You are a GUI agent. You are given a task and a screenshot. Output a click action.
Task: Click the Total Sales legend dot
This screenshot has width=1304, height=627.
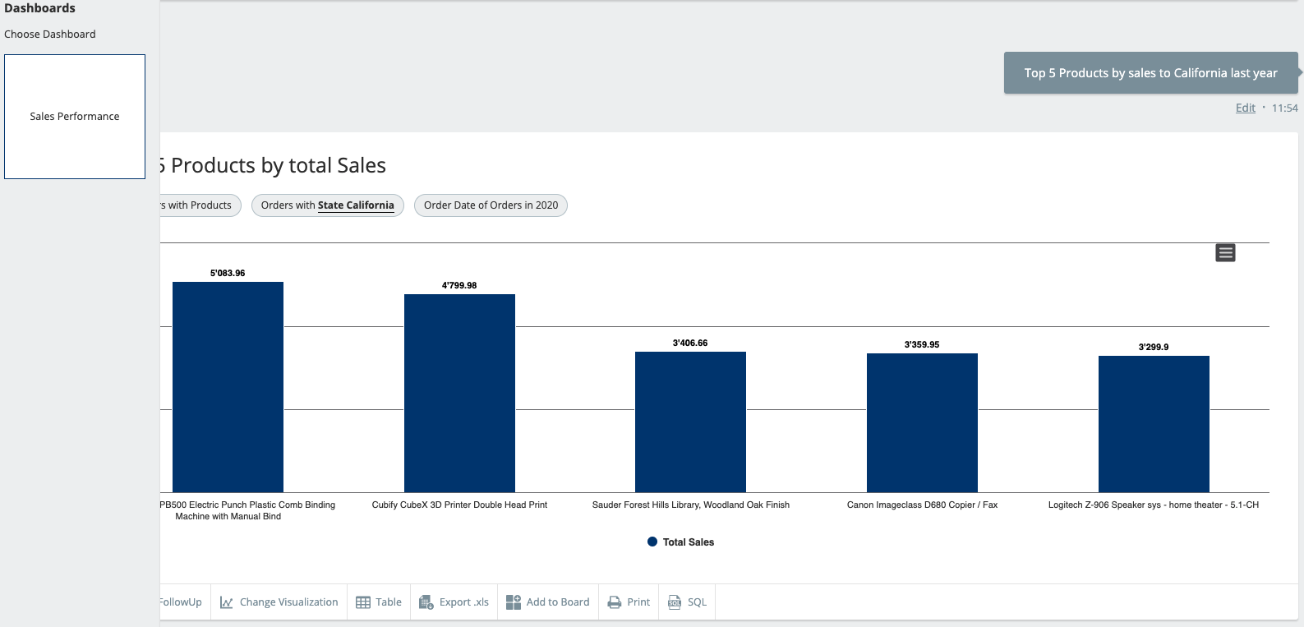tap(652, 542)
